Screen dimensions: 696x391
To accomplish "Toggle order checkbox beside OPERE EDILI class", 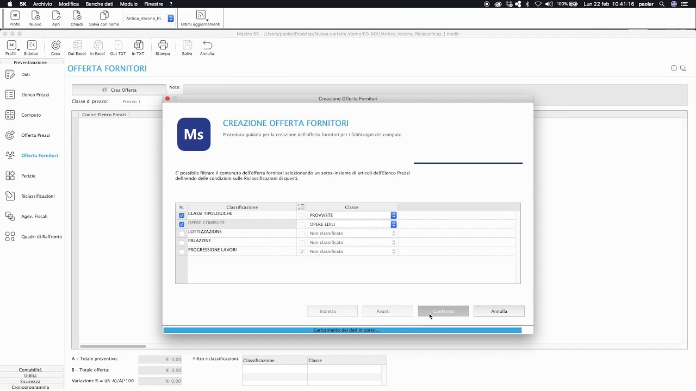I will tap(302, 224).
